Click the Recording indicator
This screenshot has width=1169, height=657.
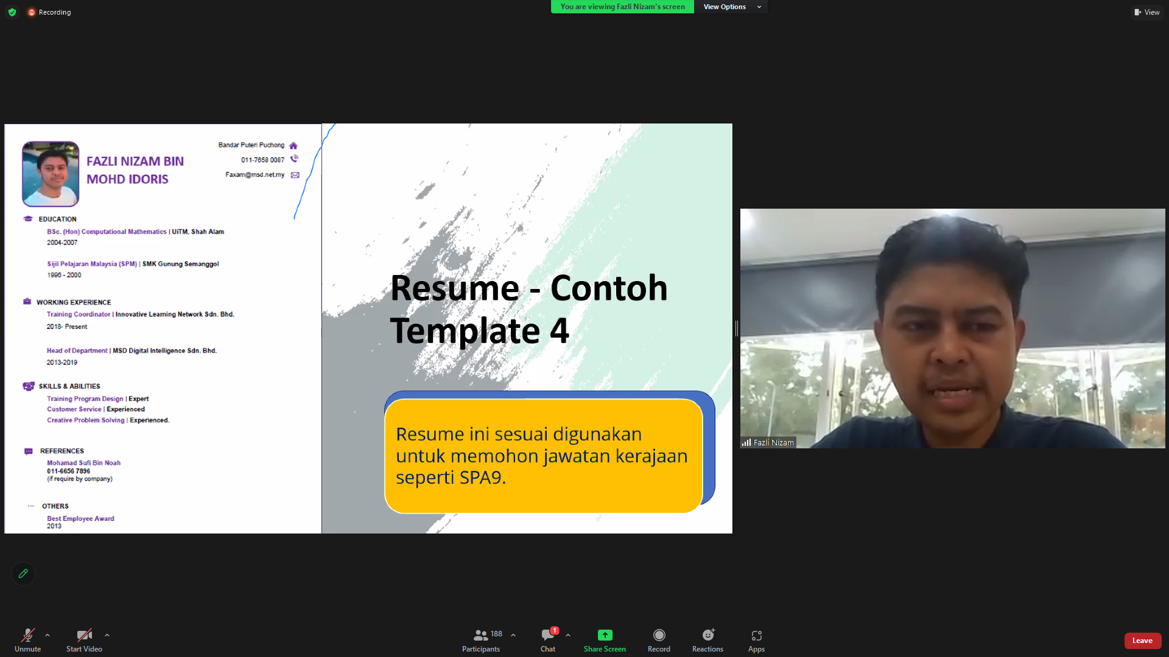point(49,12)
